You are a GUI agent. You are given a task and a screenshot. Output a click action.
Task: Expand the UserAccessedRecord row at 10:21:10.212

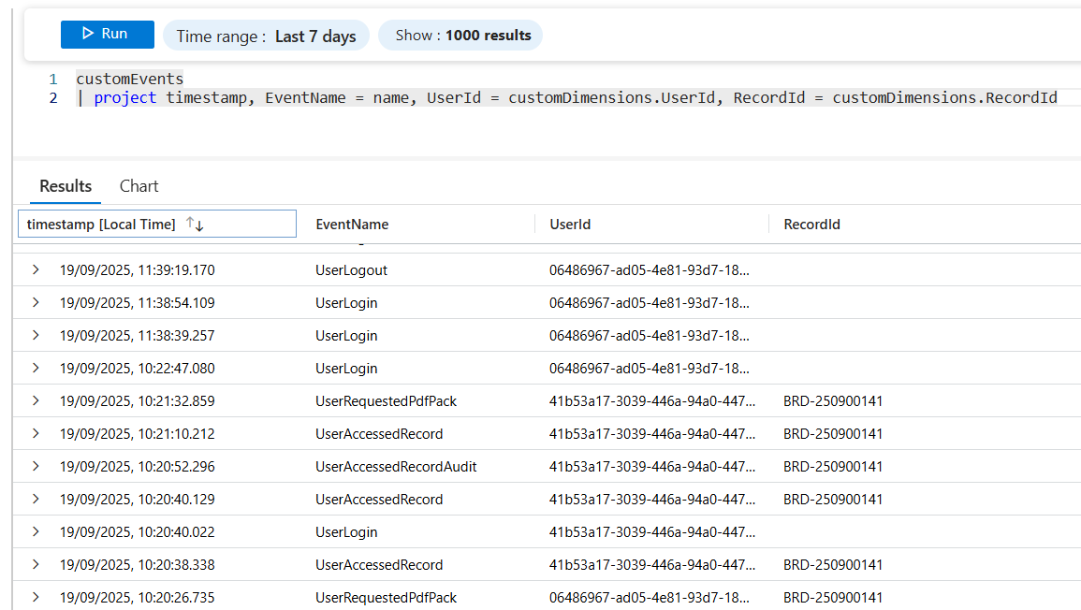click(36, 434)
